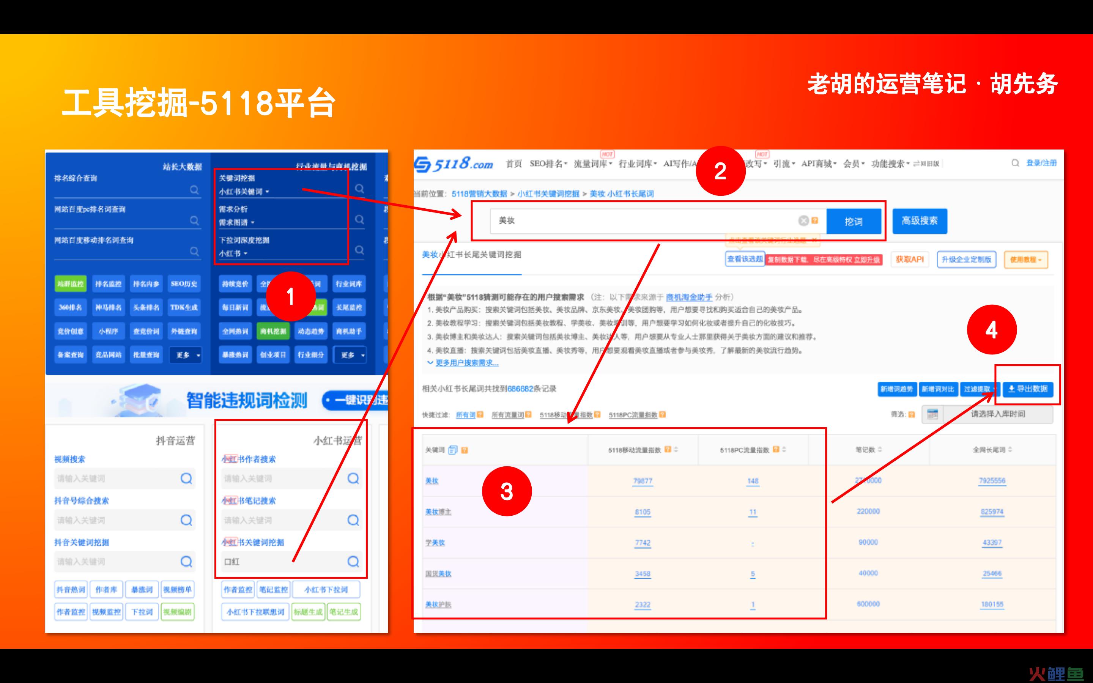Click the blue 挖词 button

[x=854, y=221]
